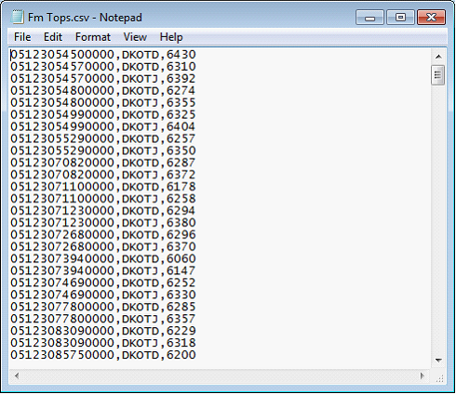Viewport: 456px width, 394px height.
Task: Open the Format menu
Action: pyautogui.click(x=93, y=37)
